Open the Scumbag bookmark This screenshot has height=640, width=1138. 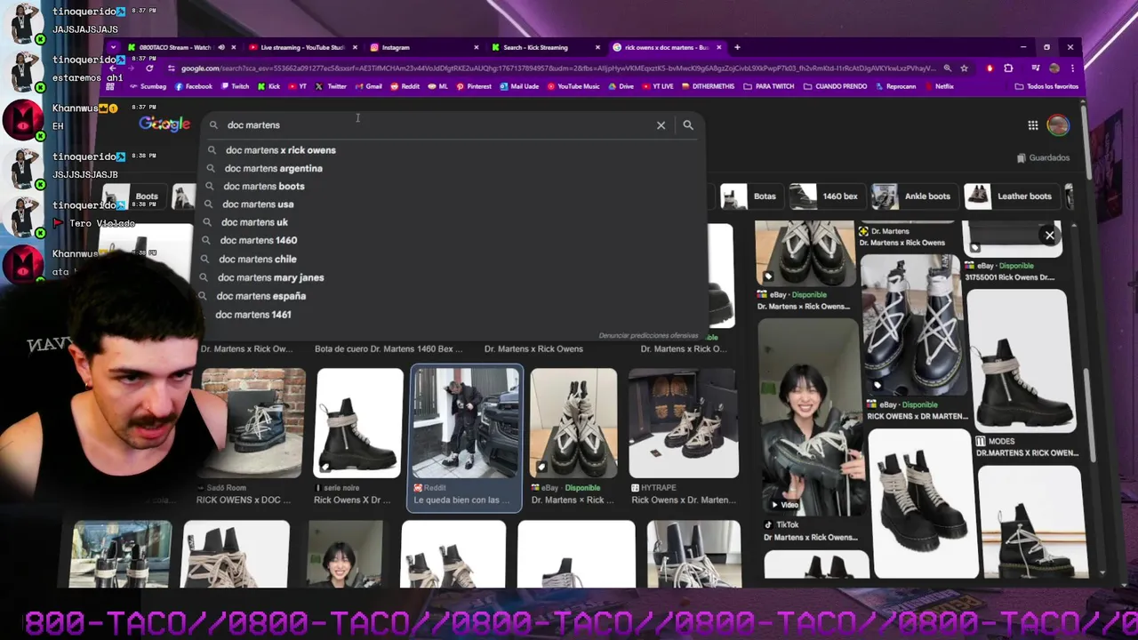[148, 86]
